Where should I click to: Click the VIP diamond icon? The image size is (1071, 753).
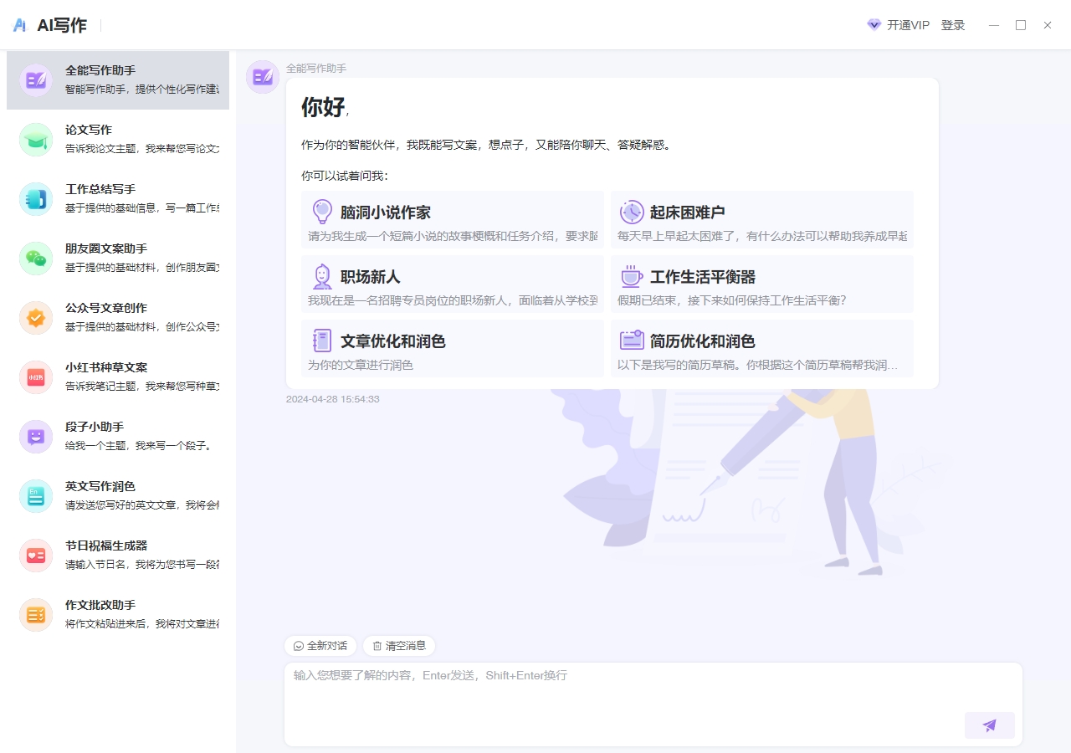pyautogui.click(x=874, y=25)
